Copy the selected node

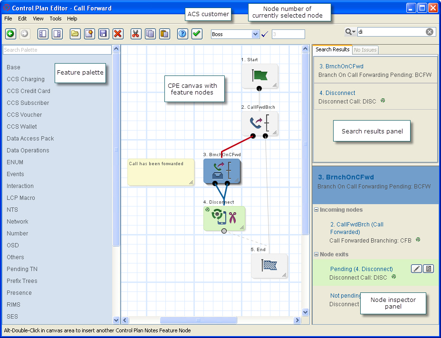[x=150, y=34]
